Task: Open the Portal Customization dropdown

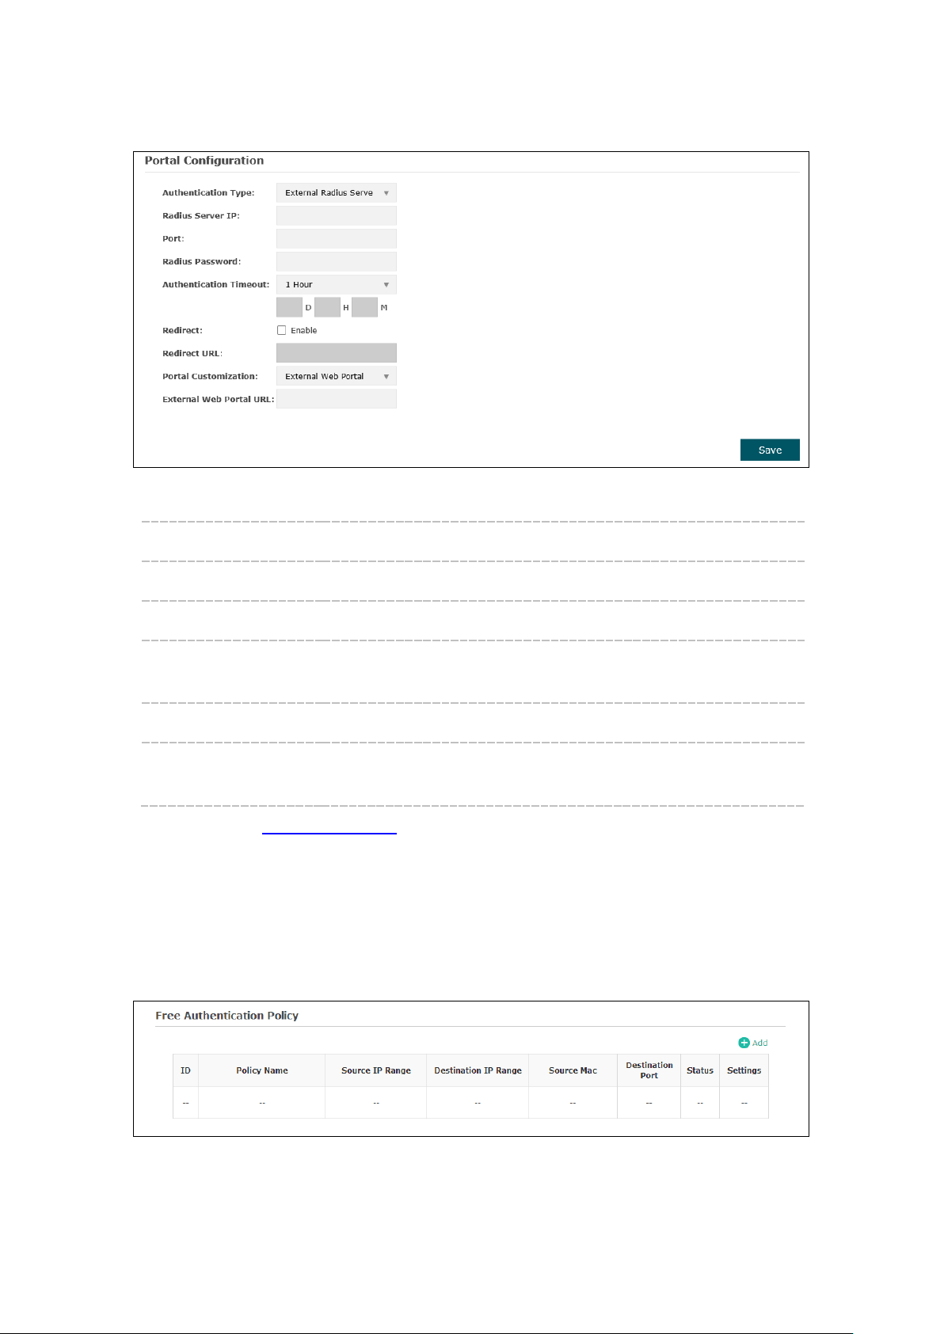Action: (336, 376)
